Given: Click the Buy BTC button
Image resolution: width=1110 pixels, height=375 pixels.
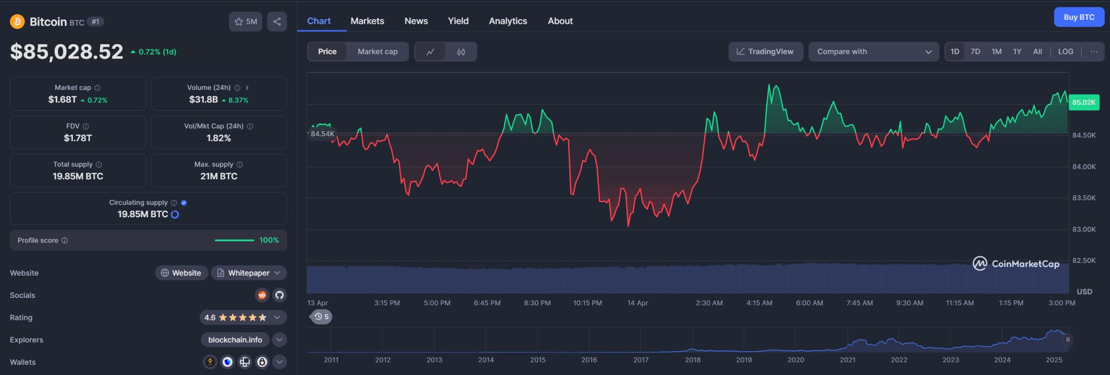Looking at the screenshot, I should click(1079, 17).
